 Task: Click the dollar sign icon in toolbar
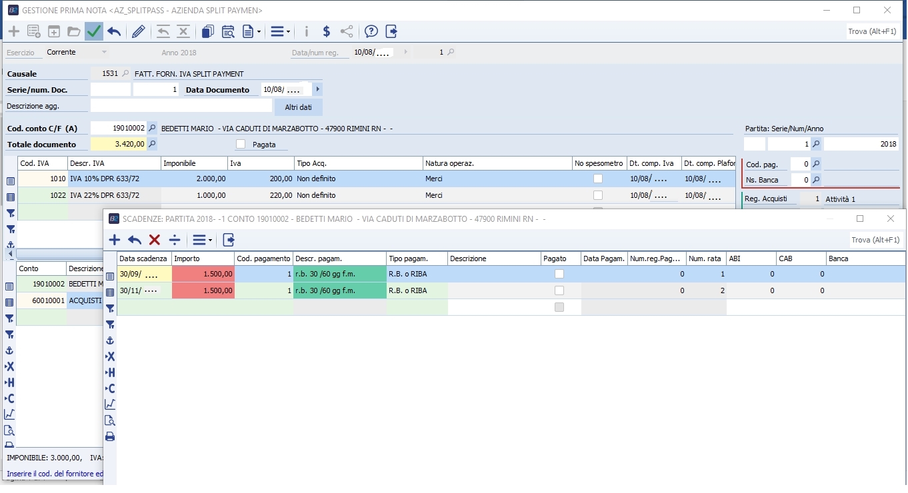pyautogui.click(x=326, y=31)
